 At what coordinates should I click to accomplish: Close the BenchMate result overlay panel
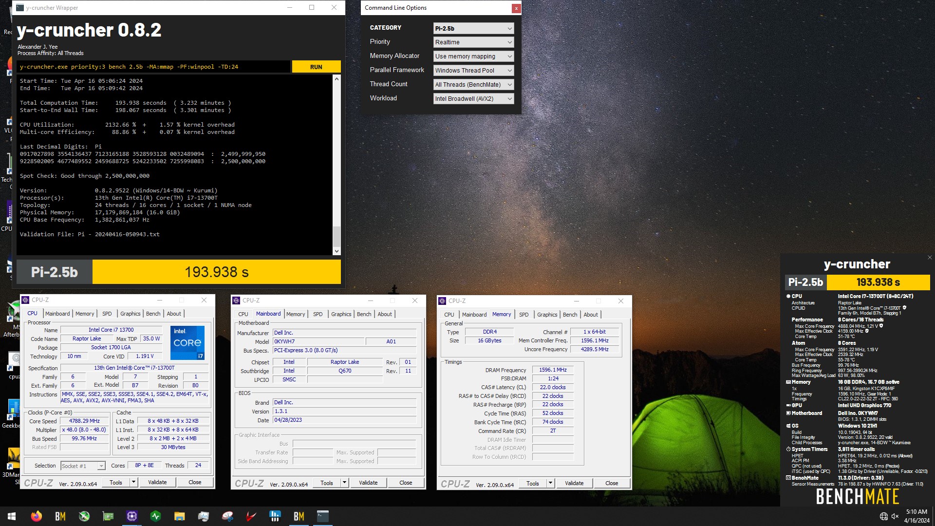coord(930,258)
